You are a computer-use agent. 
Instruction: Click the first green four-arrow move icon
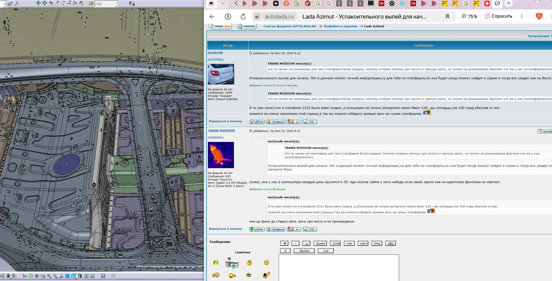[x=38, y=3]
